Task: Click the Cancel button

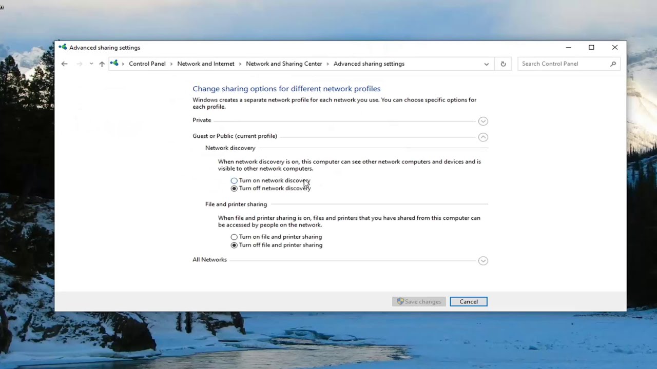Action: click(x=469, y=301)
